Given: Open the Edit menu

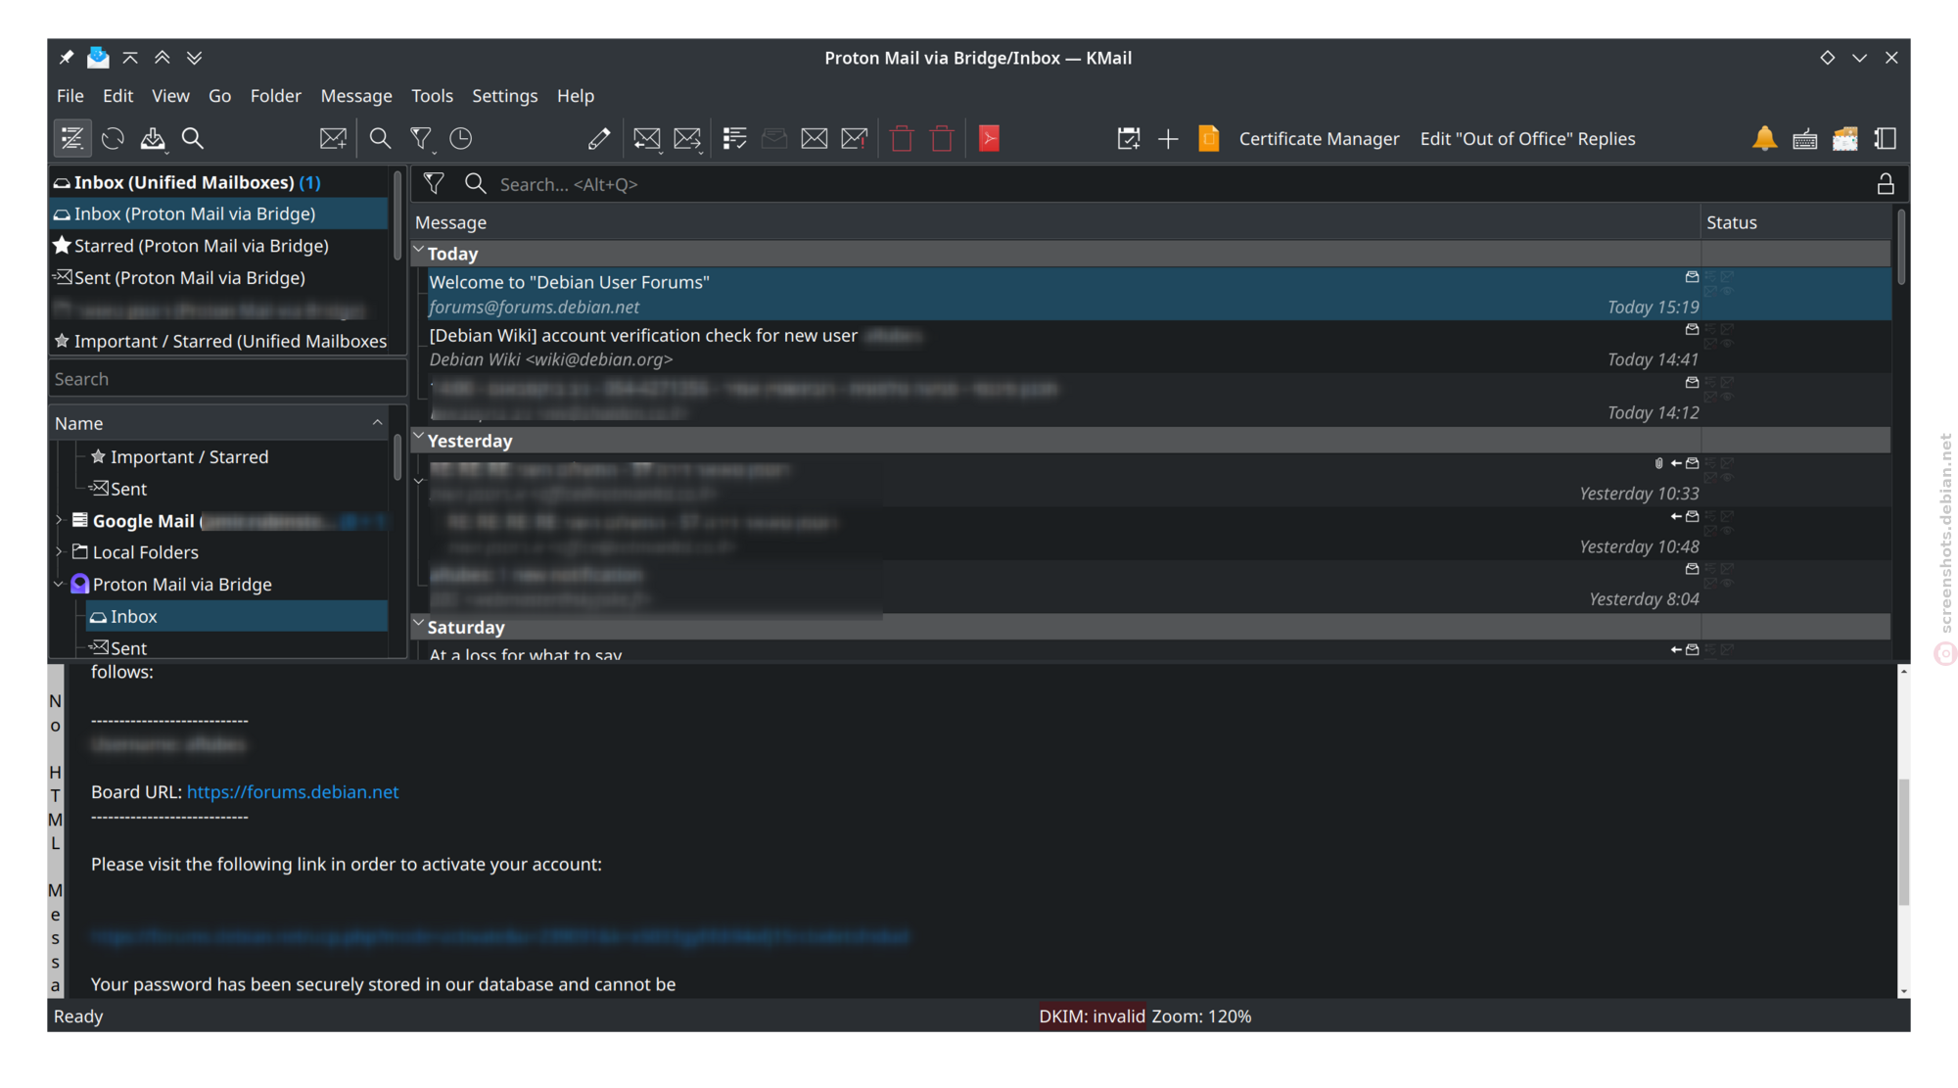Looking at the screenshot, I should coord(117,96).
